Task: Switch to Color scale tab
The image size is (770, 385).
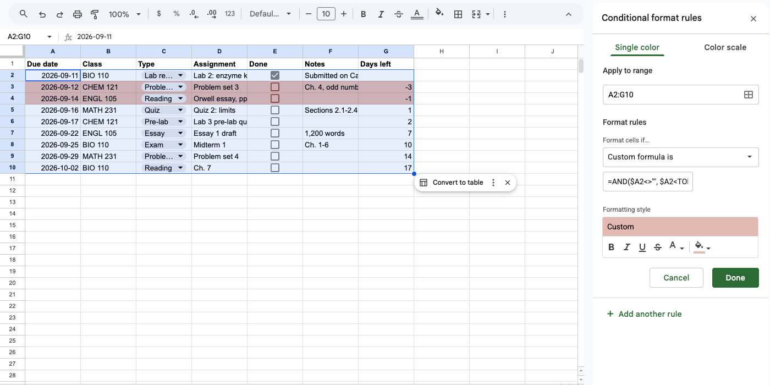Action: tap(725, 47)
